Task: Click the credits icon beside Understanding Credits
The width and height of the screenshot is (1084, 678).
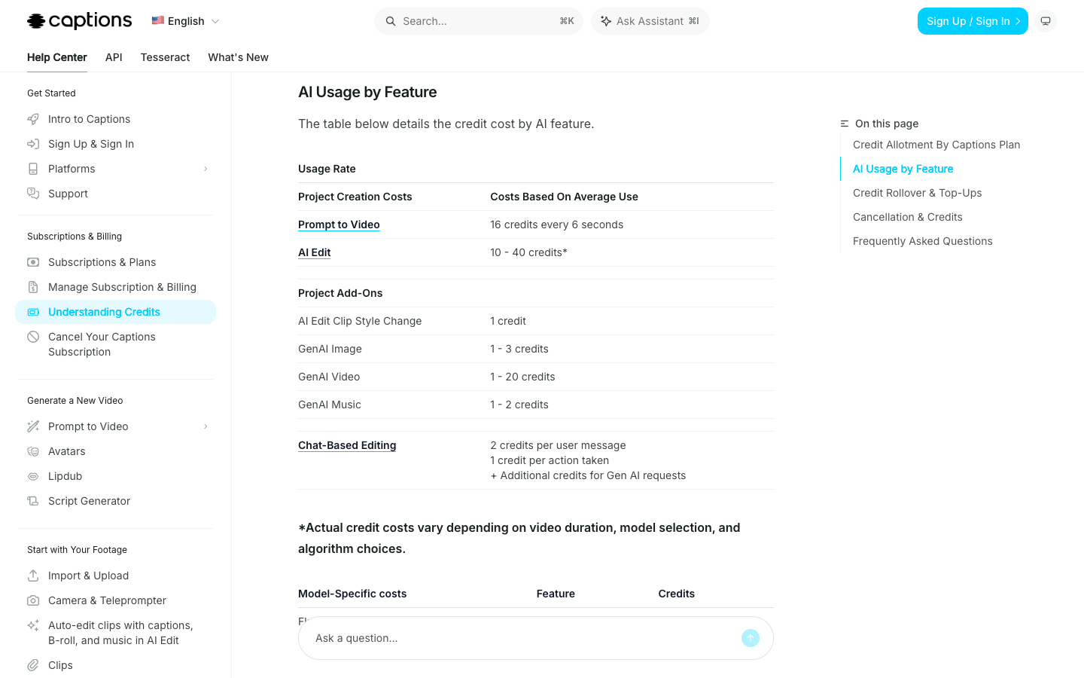Action: click(33, 312)
